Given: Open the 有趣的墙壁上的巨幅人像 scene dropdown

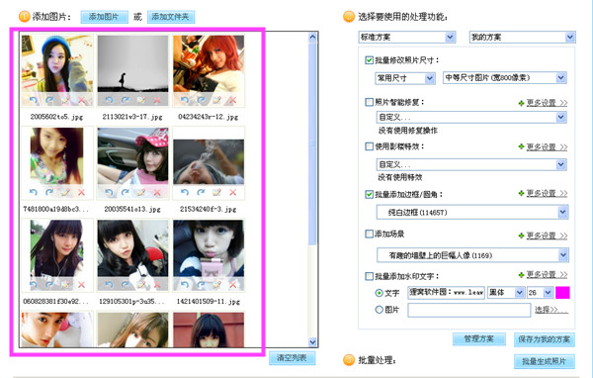Looking at the screenshot, I should (472, 255).
